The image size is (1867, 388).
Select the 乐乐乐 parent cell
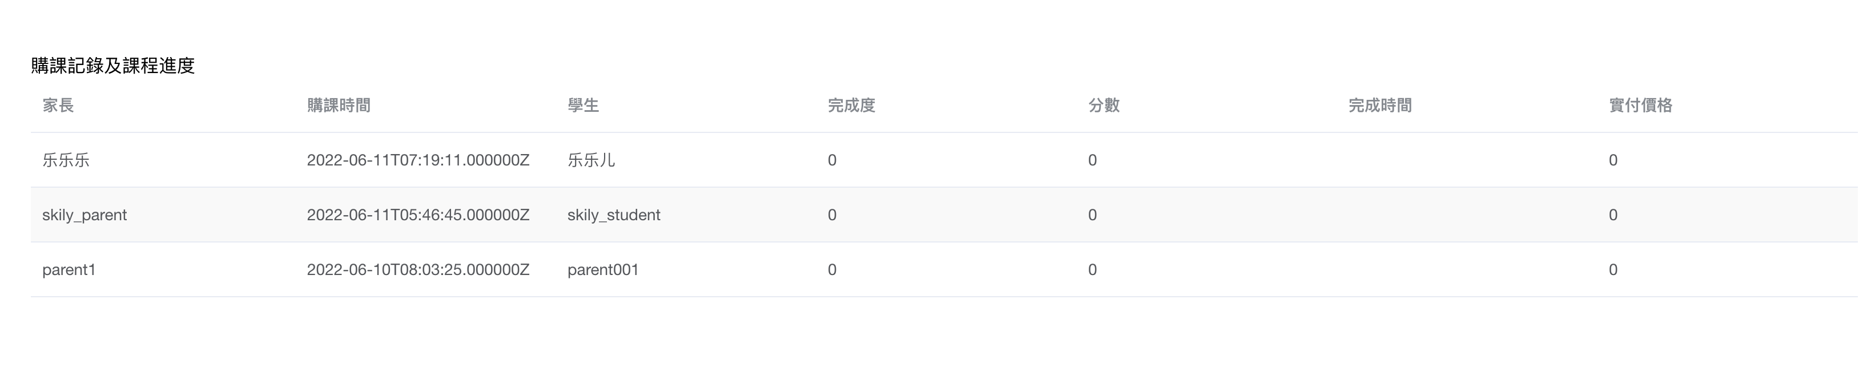66,160
